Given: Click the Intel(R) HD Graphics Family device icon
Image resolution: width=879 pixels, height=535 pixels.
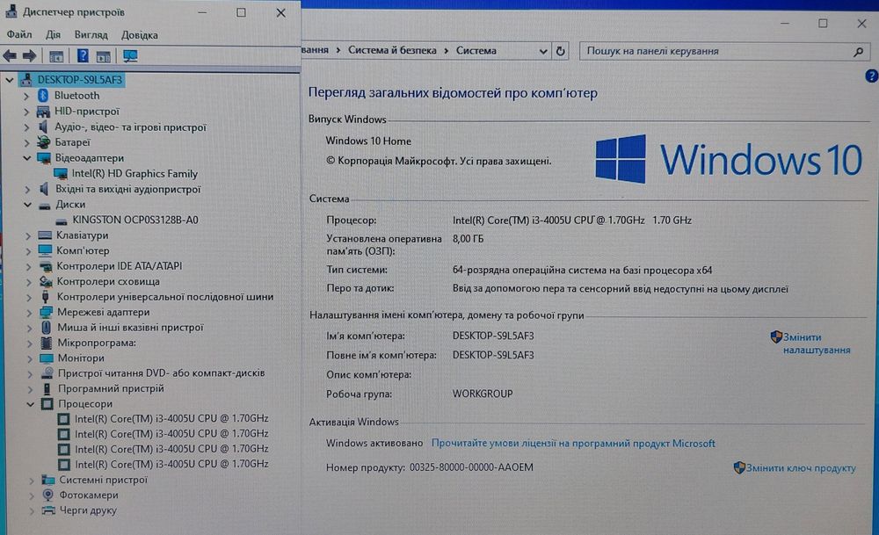Looking at the screenshot, I should pos(61,174).
